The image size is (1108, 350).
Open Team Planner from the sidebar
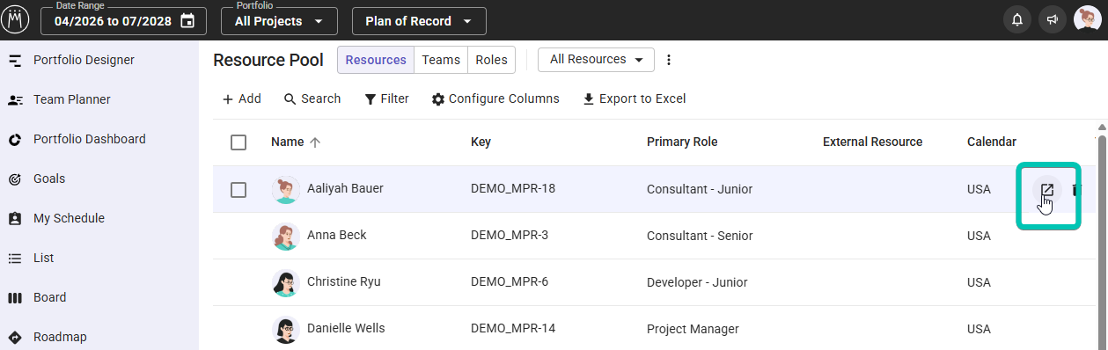pos(72,100)
